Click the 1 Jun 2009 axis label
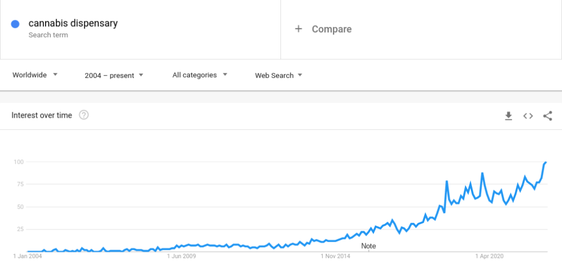Screen dimensions: 562x269 [x=181, y=256]
